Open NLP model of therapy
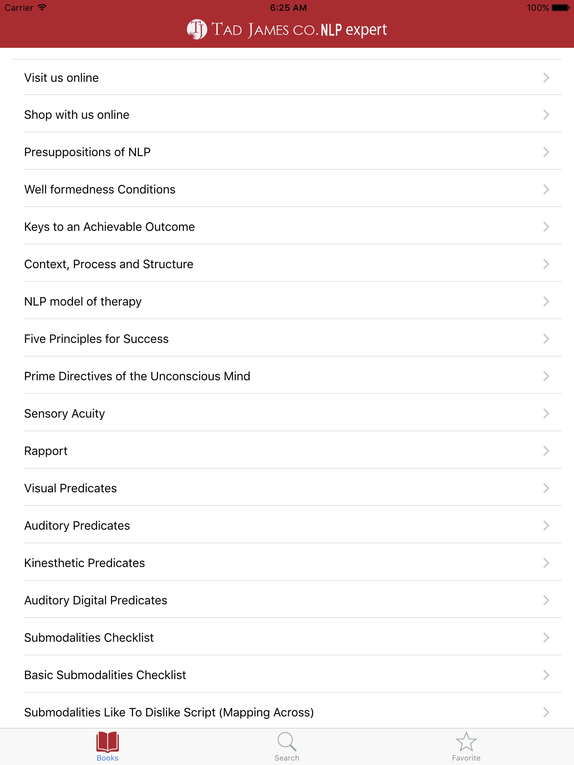Screen dimensions: 574x765 pyautogui.click(x=83, y=301)
